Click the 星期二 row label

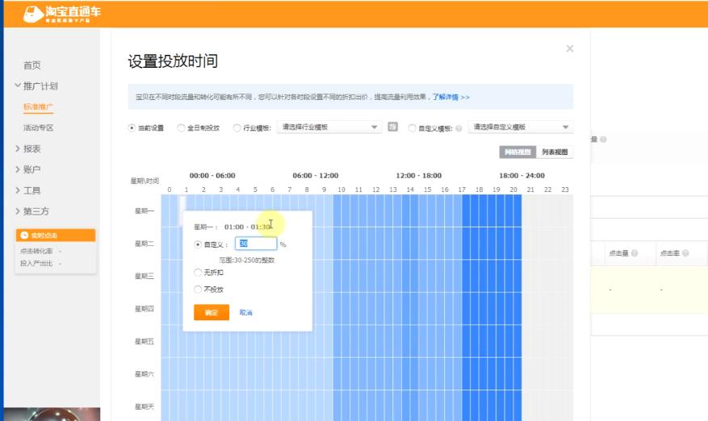click(x=145, y=244)
